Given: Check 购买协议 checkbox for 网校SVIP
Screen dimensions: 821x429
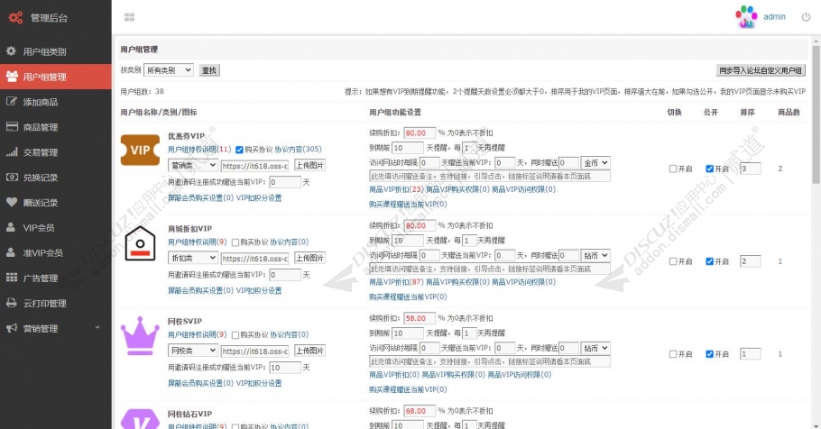Looking at the screenshot, I should coord(235,335).
